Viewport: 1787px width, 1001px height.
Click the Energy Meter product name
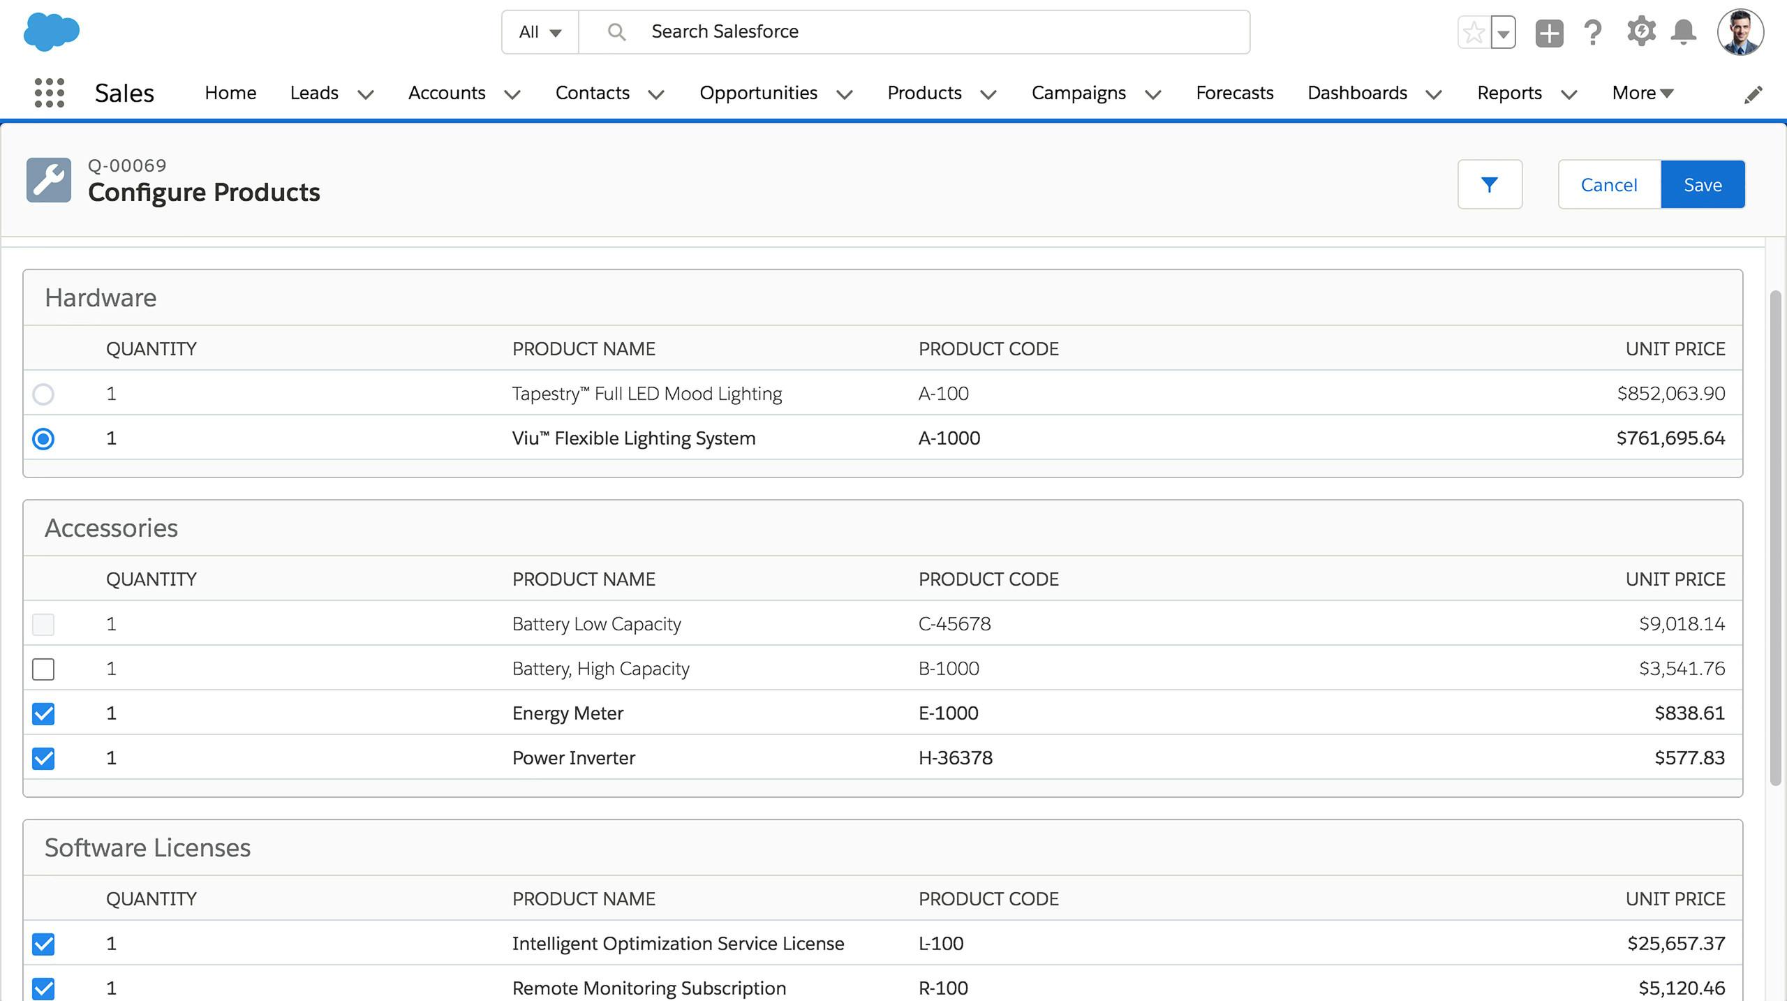tap(568, 713)
